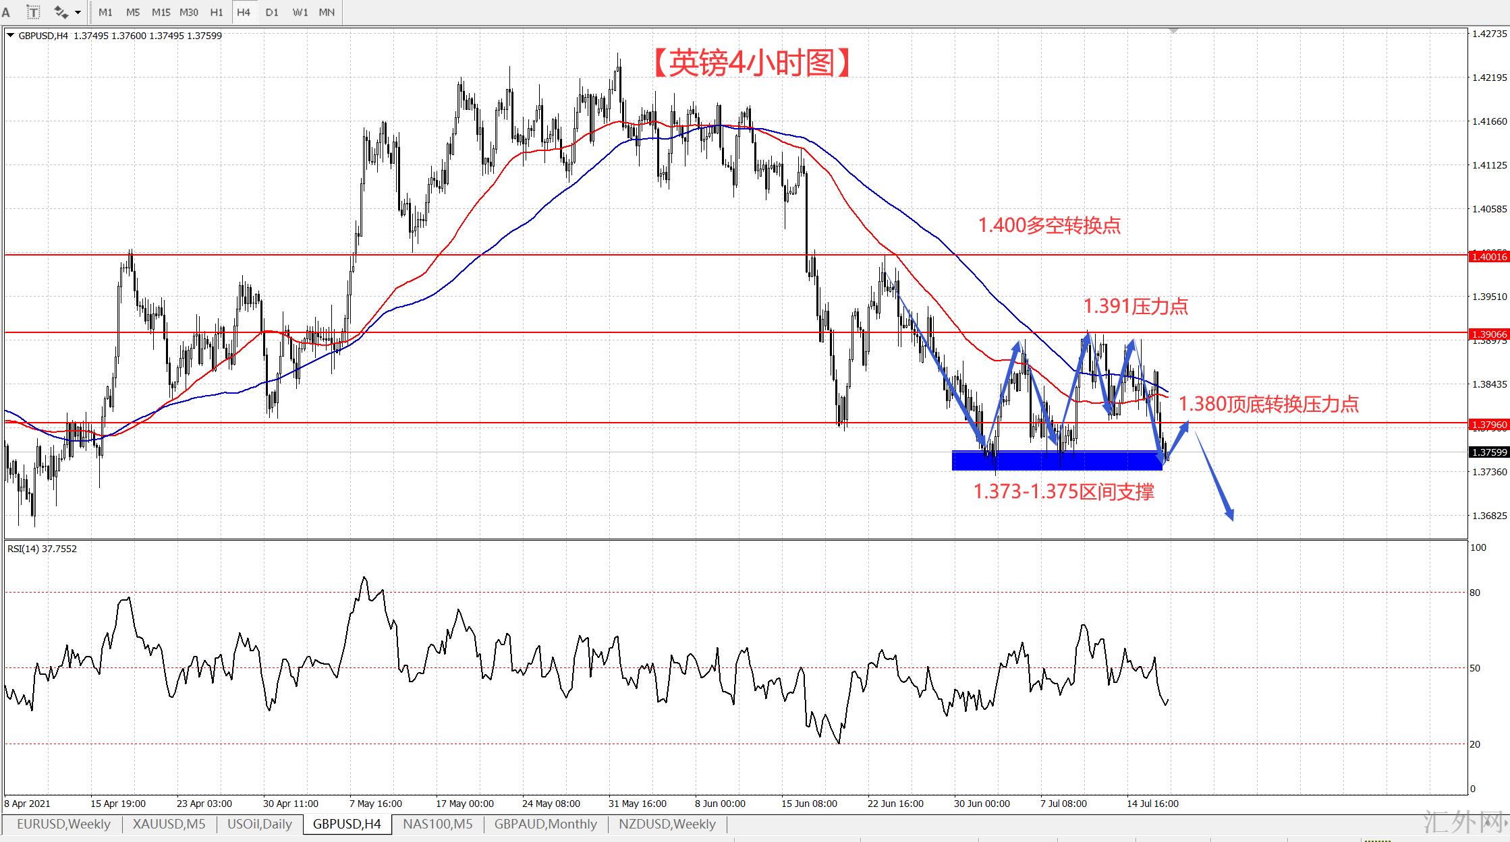Screen dimensions: 1510x842
Task: Open the EURUSD,Weekly chart tab
Action: 63,824
